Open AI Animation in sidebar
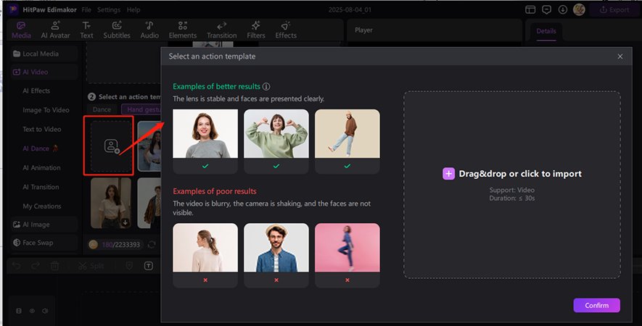642x326 pixels. pyautogui.click(x=41, y=167)
